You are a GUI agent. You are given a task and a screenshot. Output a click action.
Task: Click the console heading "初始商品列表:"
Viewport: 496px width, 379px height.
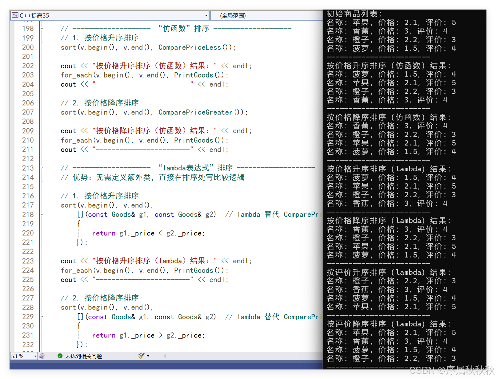[354, 14]
